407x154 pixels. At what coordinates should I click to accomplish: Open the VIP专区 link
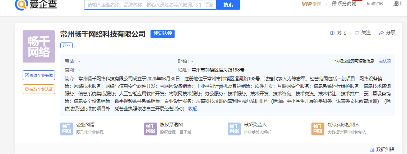pos(311,4)
